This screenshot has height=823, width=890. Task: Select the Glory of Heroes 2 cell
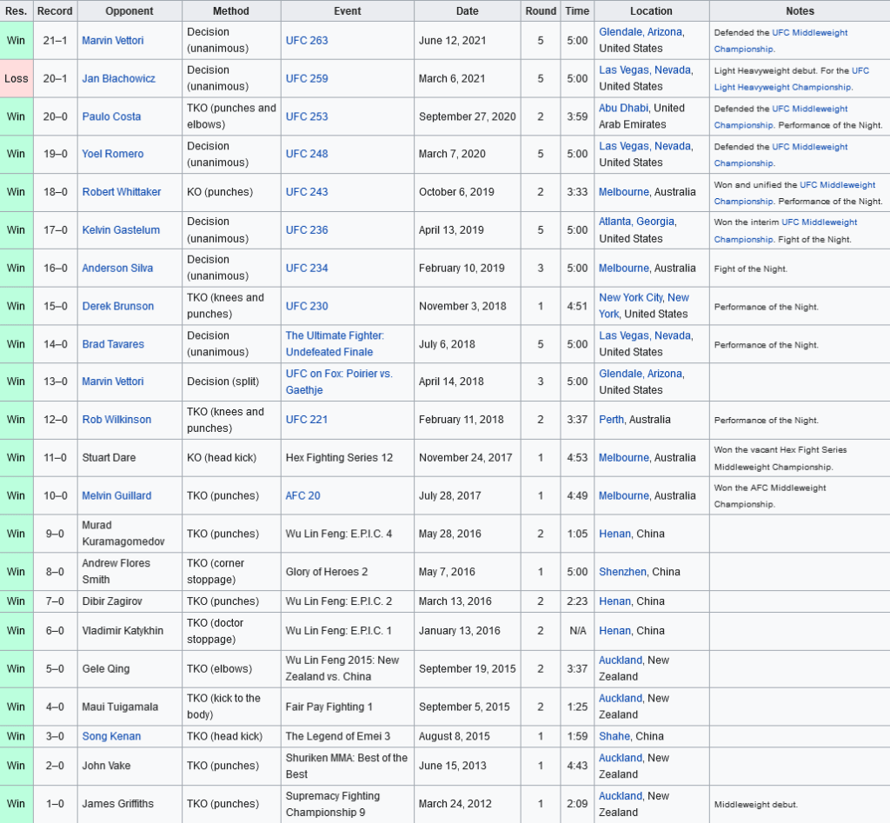(348, 572)
